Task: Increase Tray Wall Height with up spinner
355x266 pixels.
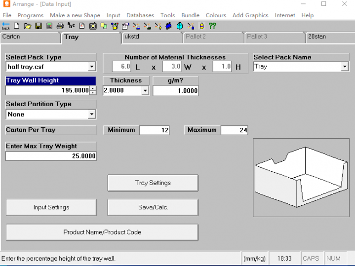Action: [93, 88]
